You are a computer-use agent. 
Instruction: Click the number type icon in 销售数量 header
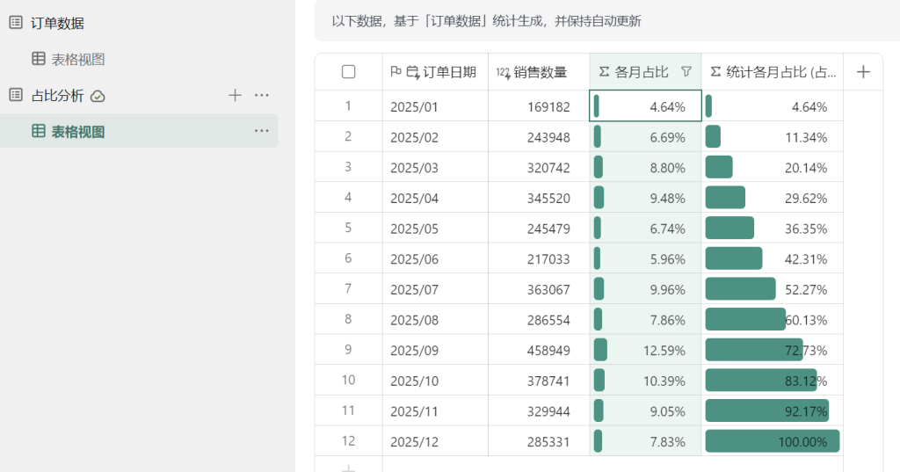(503, 72)
